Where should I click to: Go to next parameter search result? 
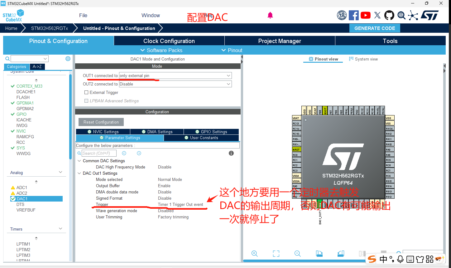pyautogui.click(x=139, y=153)
